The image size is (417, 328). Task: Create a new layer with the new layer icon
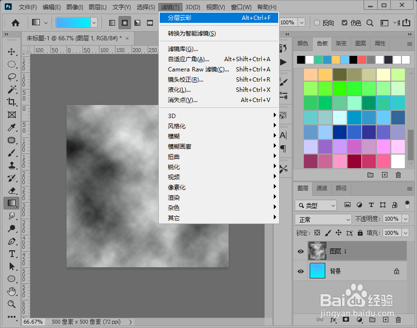pyautogui.click(x=385, y=320)
